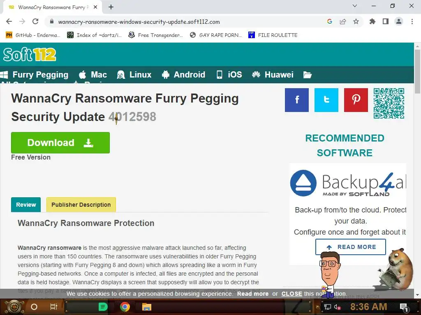
Task: Click the Soft112 logo
Action: 30,55
